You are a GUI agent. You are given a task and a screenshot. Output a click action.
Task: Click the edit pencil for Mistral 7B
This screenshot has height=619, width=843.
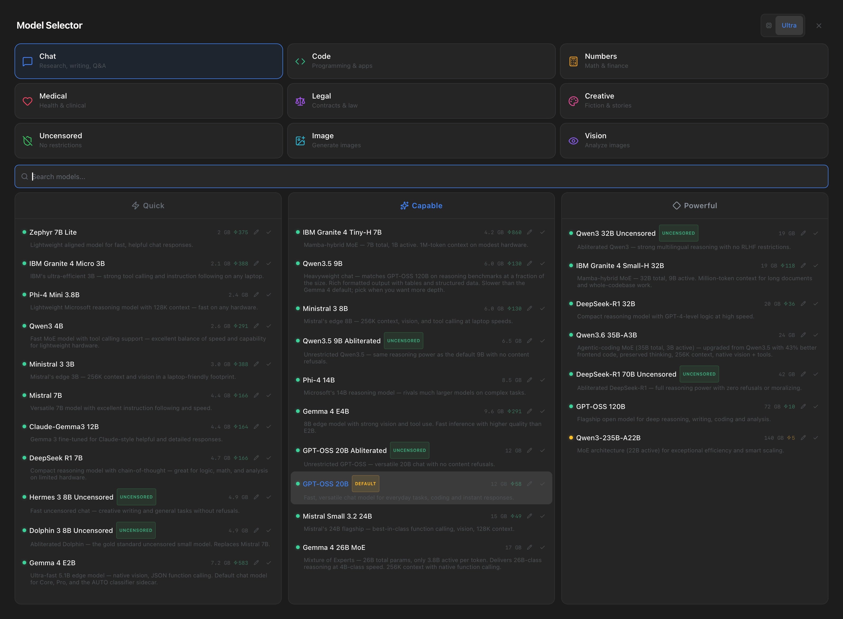tap(256, 395)
